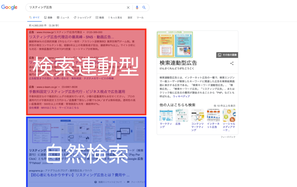
Task: Open 手数料固定リスティング広告代行 ad link
Action: click(x=77, y=92)
